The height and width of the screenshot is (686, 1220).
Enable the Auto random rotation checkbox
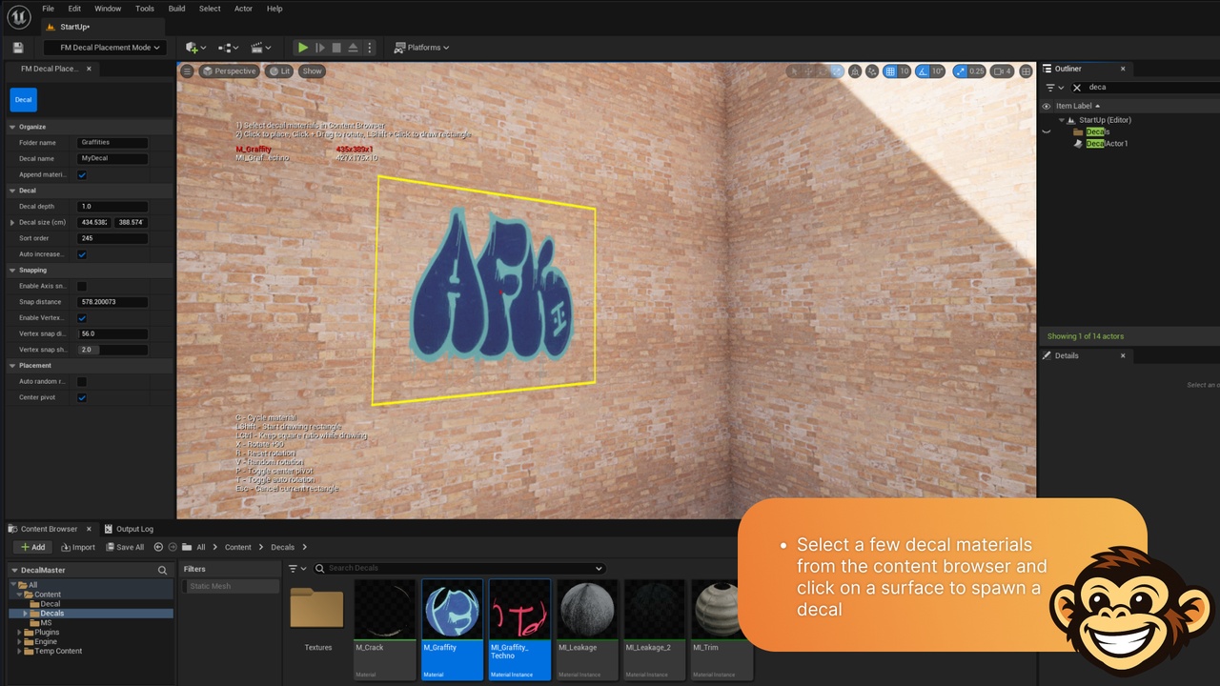point(82,381)
